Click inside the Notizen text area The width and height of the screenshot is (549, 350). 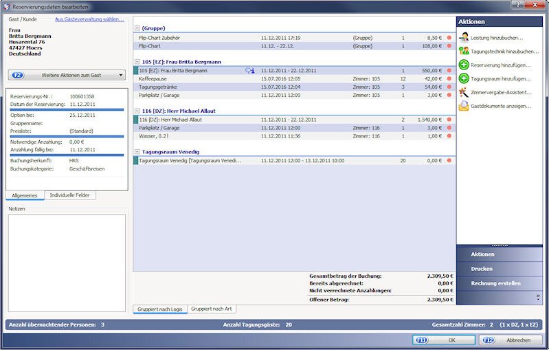(x=67, y=263)
